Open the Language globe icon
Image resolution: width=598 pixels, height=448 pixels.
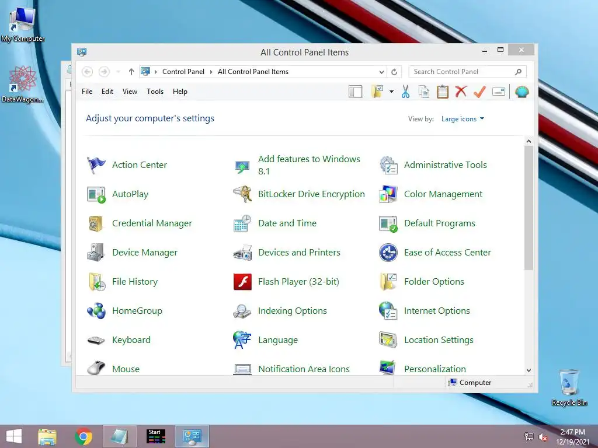[242, 340]
